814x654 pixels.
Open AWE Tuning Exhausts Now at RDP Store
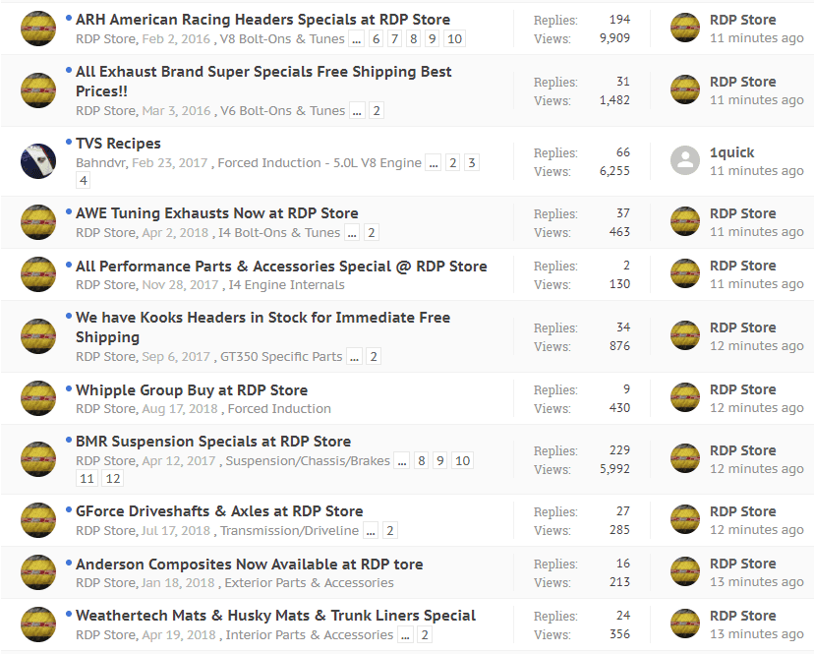click(217, 213)
